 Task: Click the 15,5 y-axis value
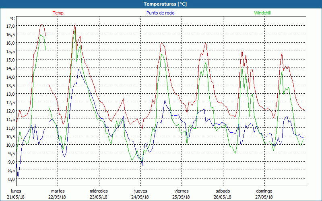(x=10, y=51)
